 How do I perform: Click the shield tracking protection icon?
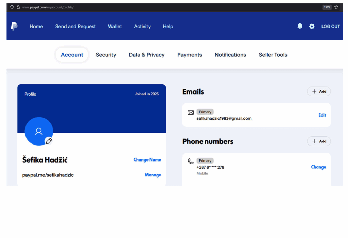pyautogui.click(x=12, y=7)
